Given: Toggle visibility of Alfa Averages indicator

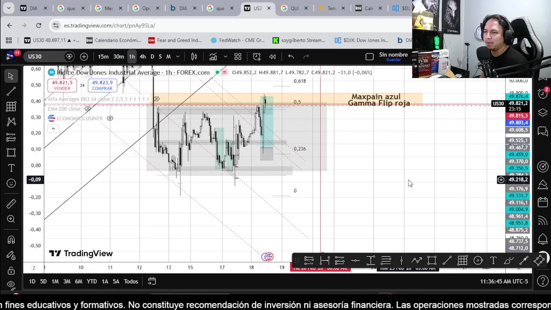Looking at the screenshot, I should 156,99.
